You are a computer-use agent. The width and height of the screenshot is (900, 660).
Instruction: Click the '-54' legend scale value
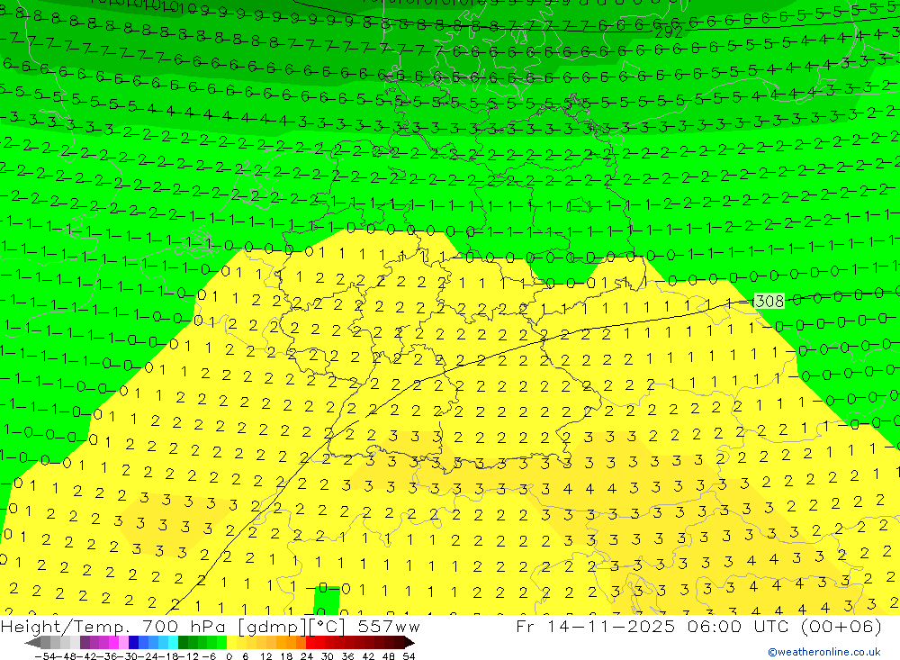(x=45, y=656)
